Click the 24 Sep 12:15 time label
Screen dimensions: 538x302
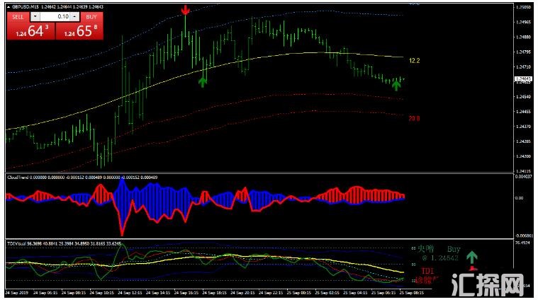[130, 293]
